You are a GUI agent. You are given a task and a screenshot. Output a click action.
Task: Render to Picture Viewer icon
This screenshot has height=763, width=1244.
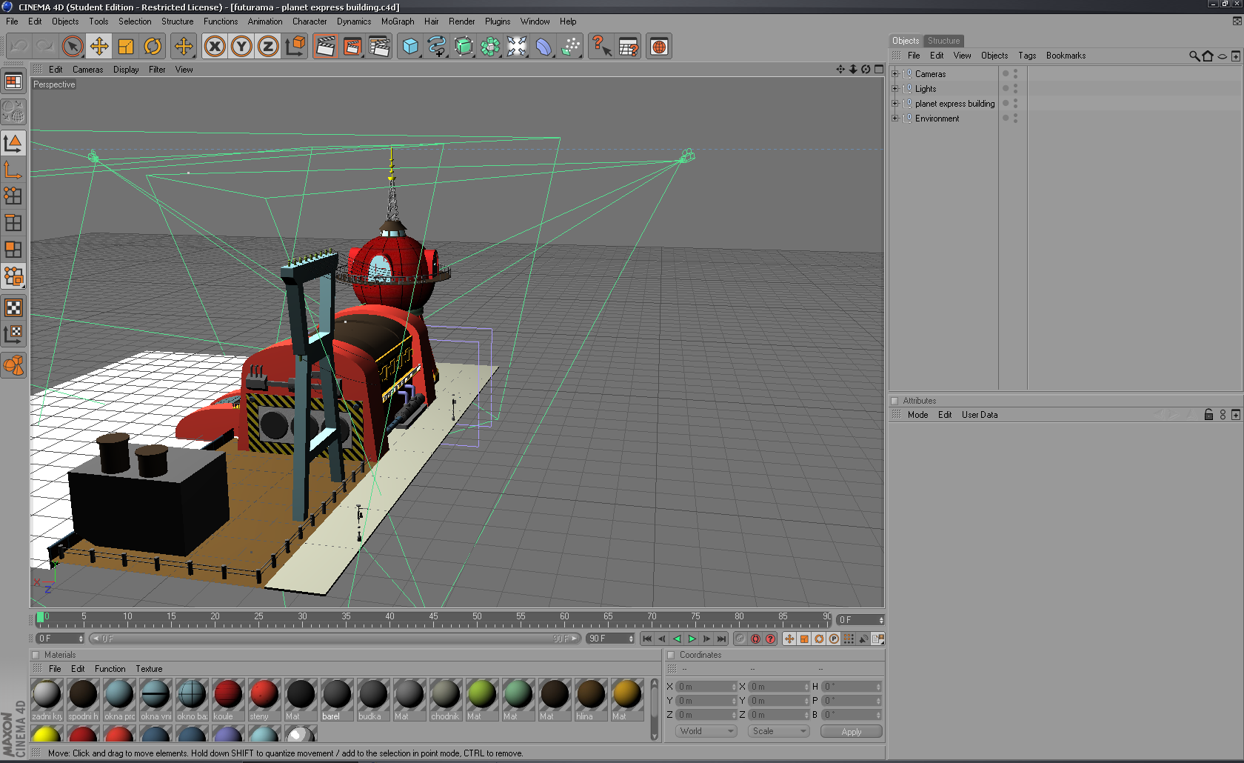tap(352, 47)
